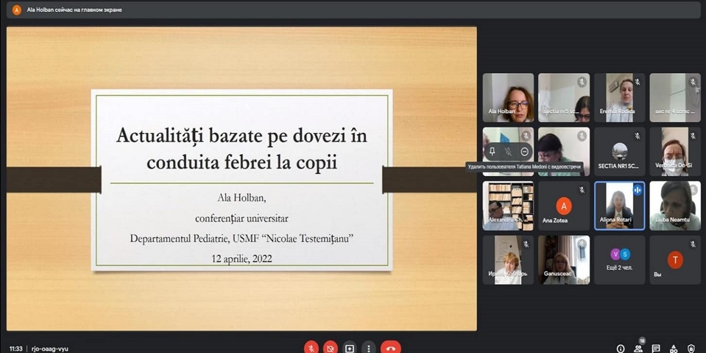This screenshot has height=353, width=706.
Task: Click the meeting code rjo-oaag-vyu
Action: point(49,348)
